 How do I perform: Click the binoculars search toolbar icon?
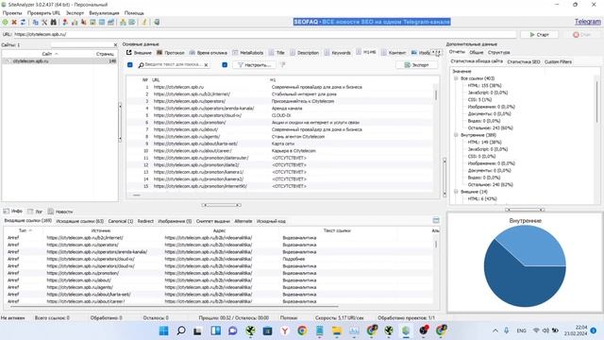coord(53,23)
